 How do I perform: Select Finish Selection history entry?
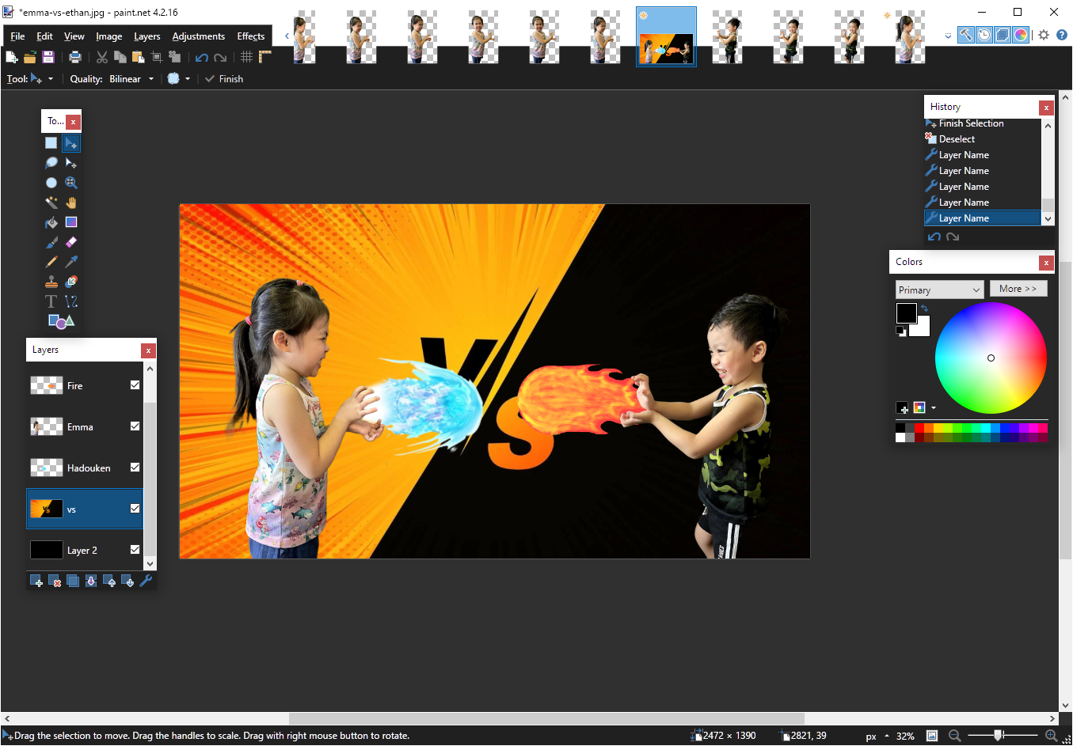pos(982,123)
